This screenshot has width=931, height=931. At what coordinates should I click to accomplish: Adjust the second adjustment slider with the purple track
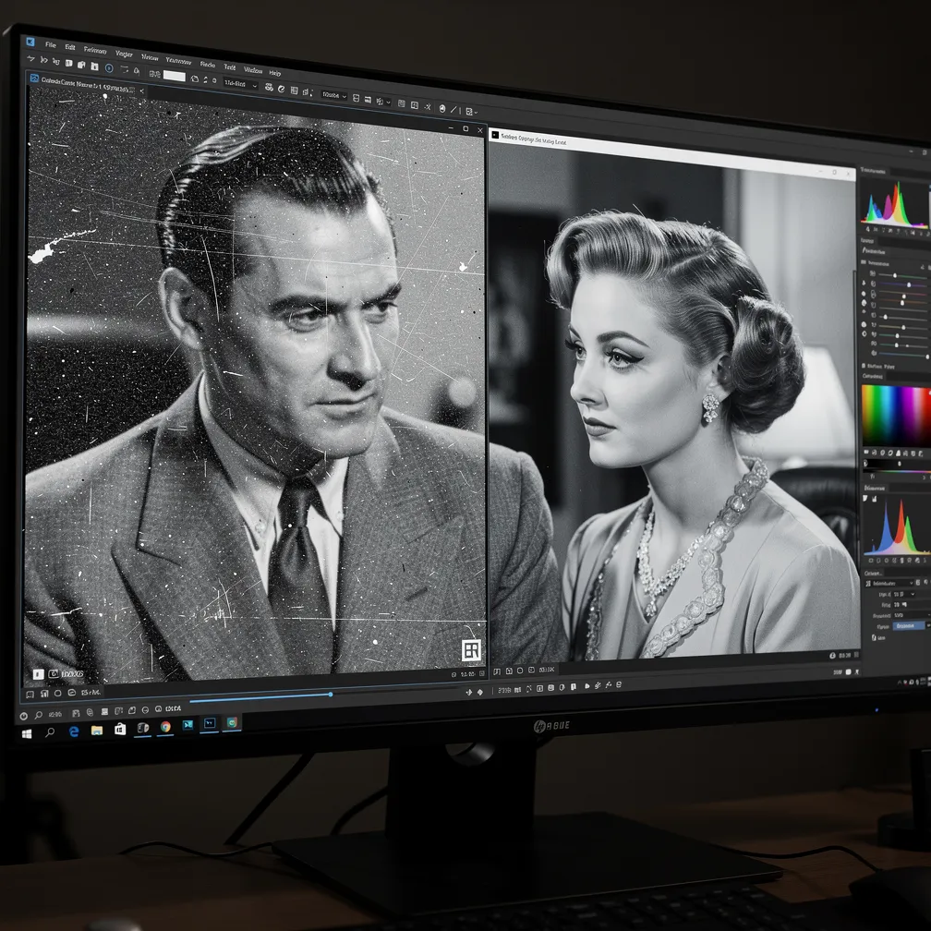click(x=909, y=285)
